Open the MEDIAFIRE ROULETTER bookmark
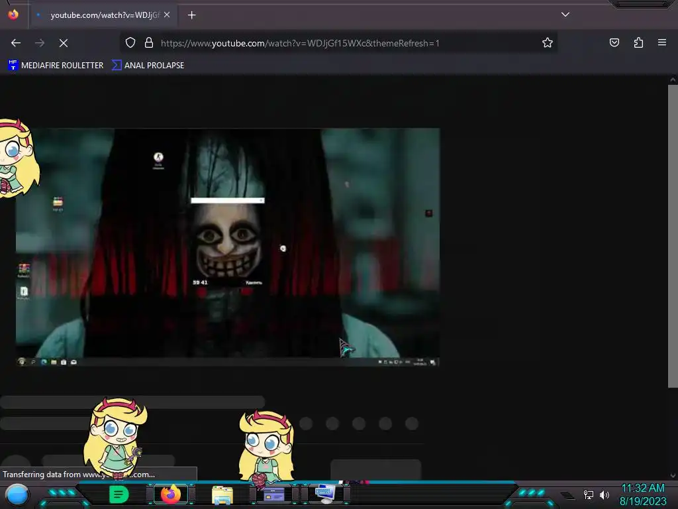 coord(56,66)
